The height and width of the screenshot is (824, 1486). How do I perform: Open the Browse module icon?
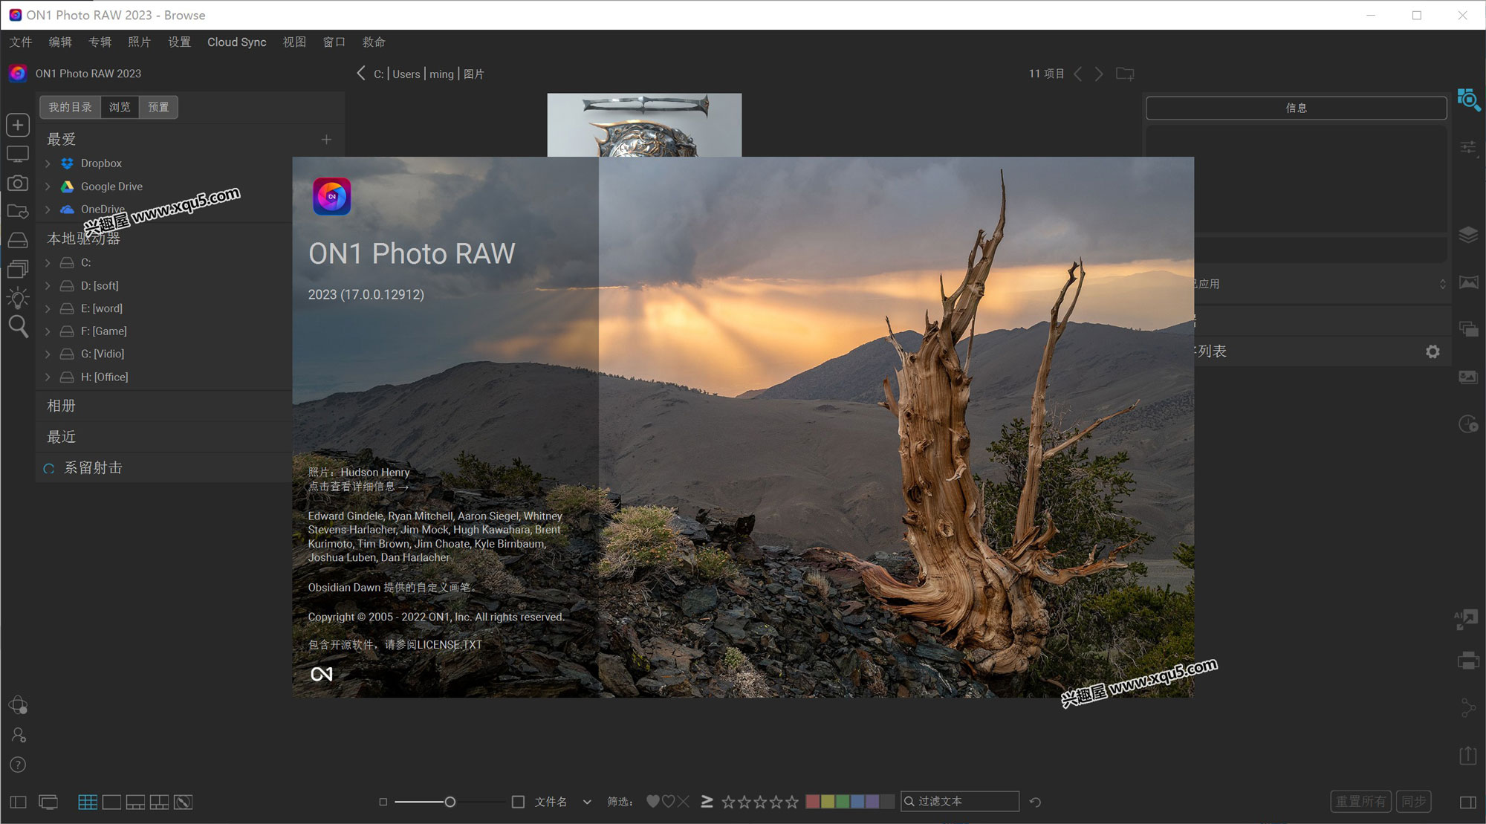[1468, 99]
